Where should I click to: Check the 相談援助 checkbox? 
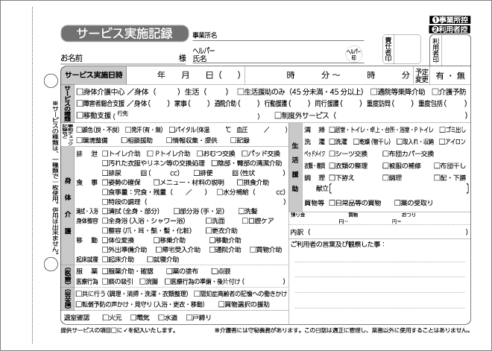tap(124, 140)
